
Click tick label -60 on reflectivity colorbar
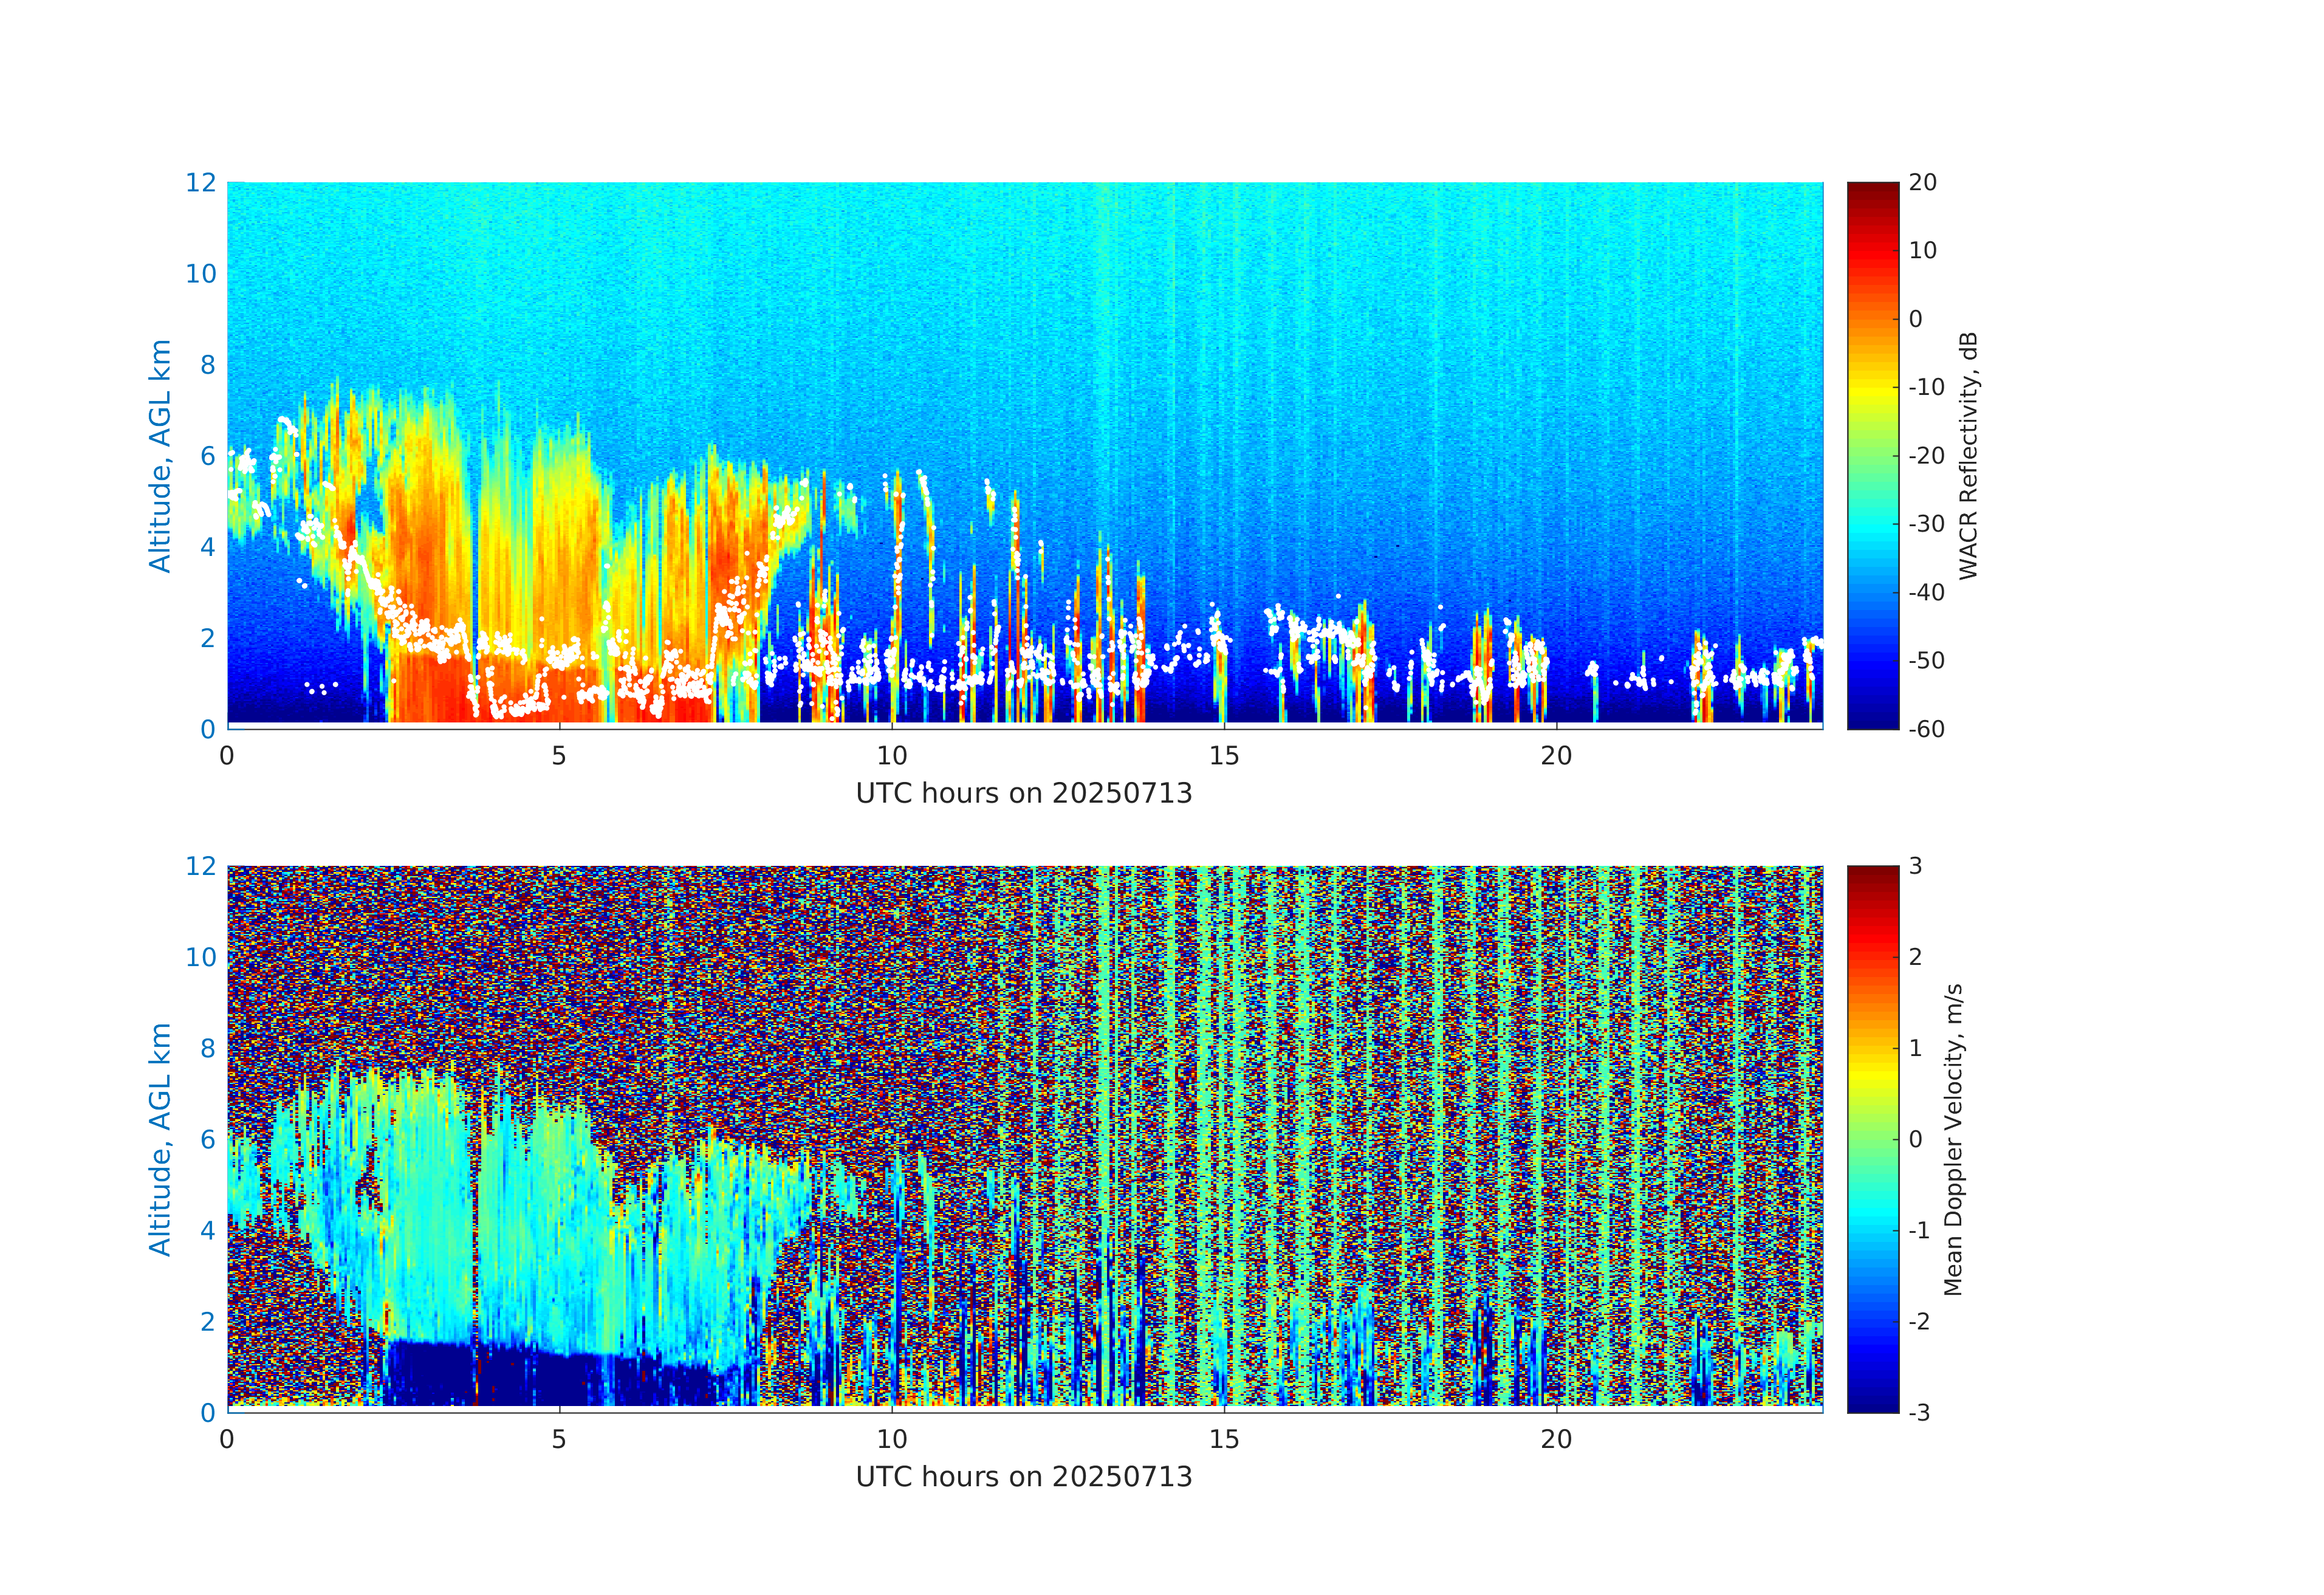tap(1926, 729)
